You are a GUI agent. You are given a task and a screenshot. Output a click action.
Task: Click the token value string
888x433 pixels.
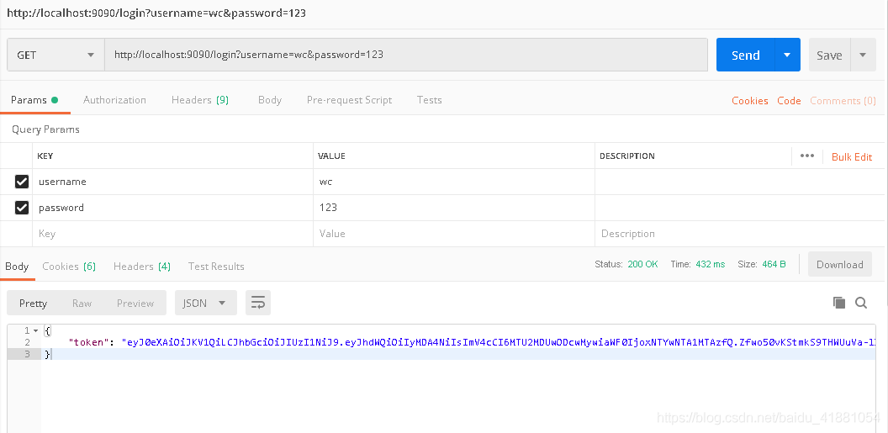(499, 342)
